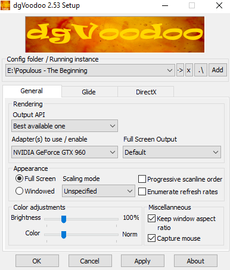Viewport: 230px width, 270px height.
Task: Open the Output API dropdown
Action: [64, 126]
